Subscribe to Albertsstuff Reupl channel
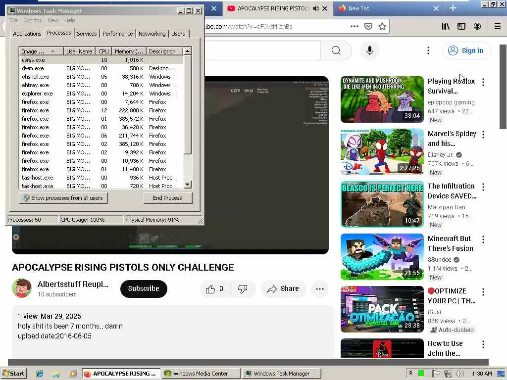The height and width of the screenshot is (380, 507). pyautogui.click(x=144, y=288)
